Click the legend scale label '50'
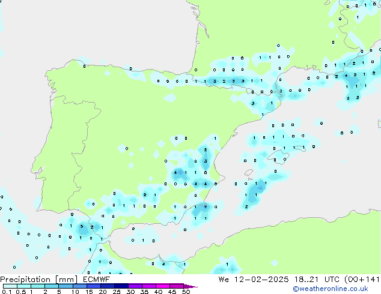The height and width of the screenshot is (294, 381). tap(186, 292)
